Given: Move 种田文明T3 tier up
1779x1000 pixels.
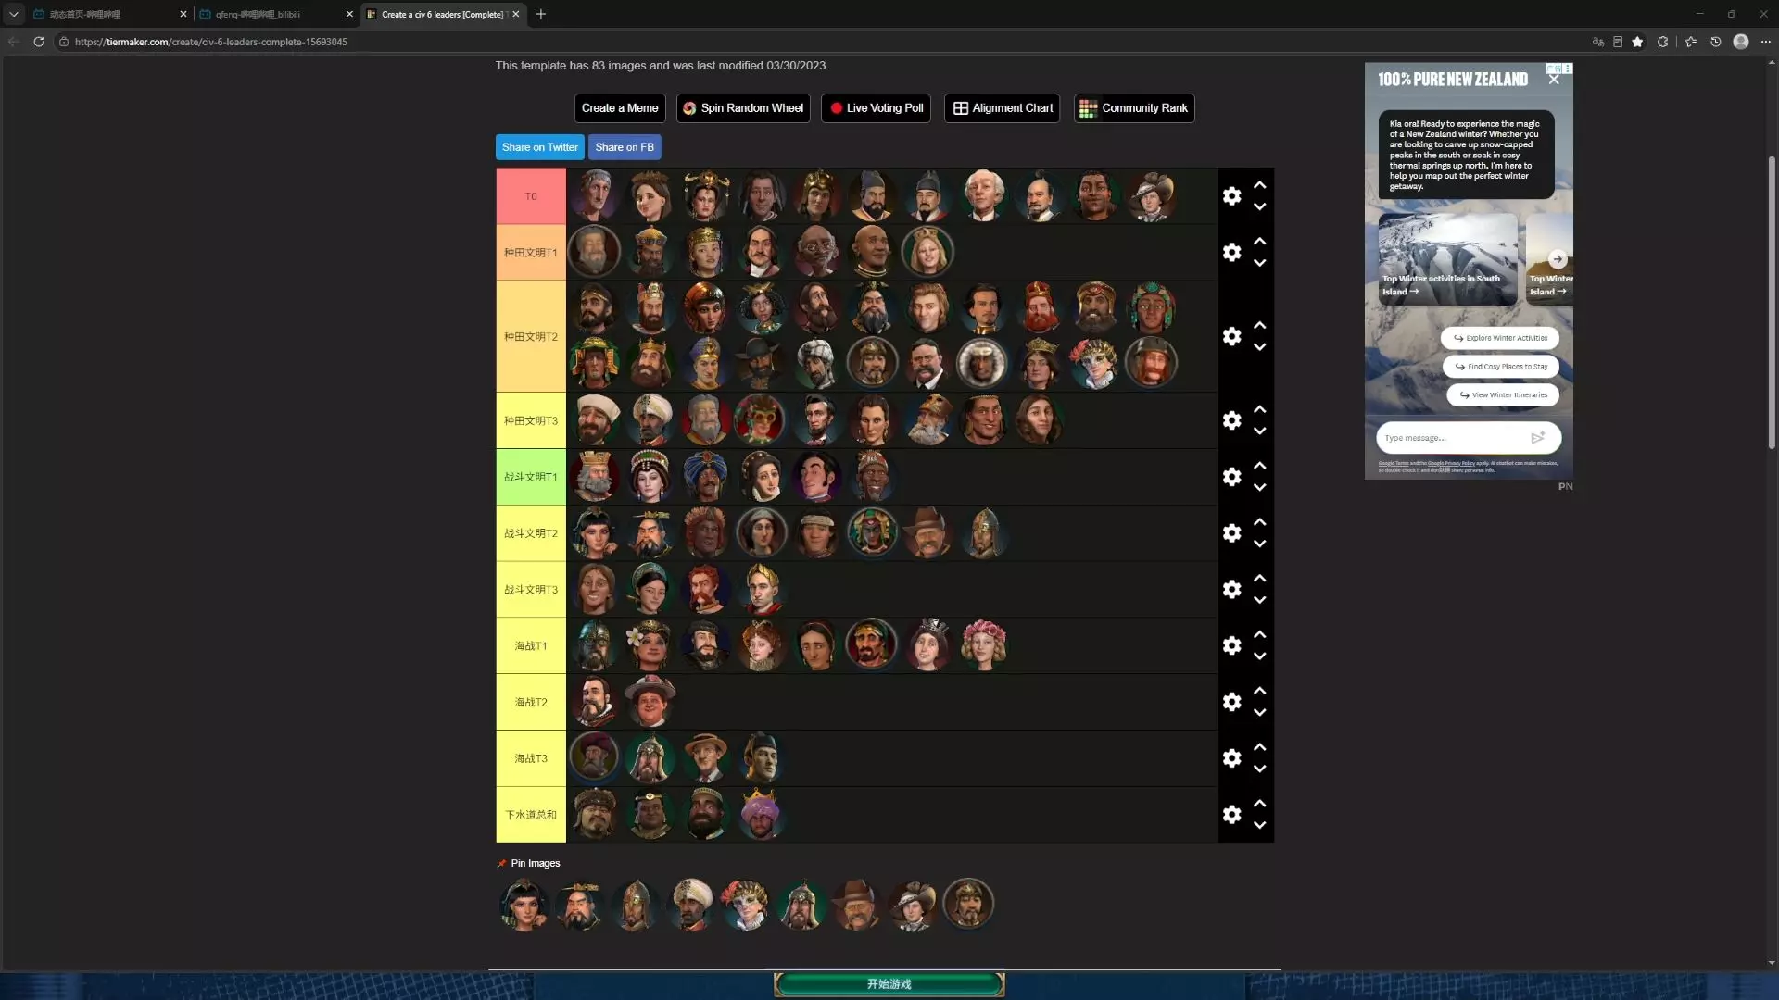Looking at the screenshot, I should click(x=1260, y=409).
